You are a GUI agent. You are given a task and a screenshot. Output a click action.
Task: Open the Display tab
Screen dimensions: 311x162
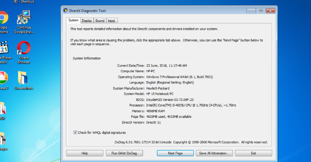tap(87, 21)
